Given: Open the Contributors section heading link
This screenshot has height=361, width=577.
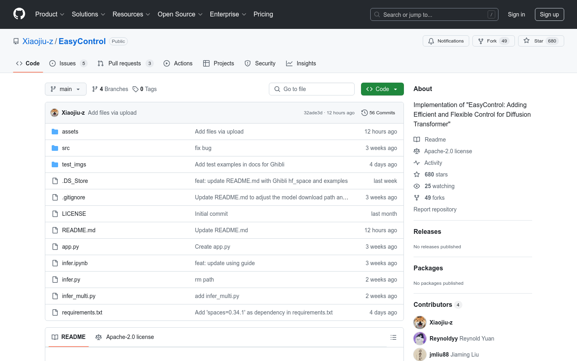Looking at the screenshot, I should pyautogui.click(x=438, y=304).
